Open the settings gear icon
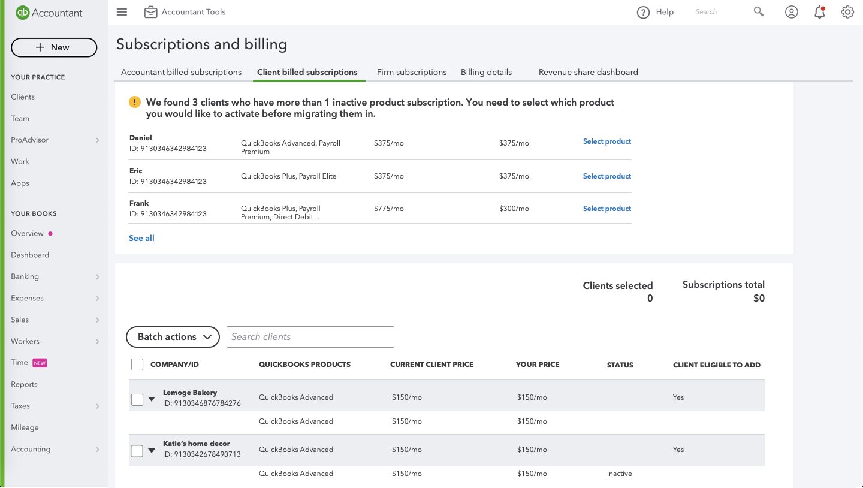863x488 pixels. coord(847,12)
